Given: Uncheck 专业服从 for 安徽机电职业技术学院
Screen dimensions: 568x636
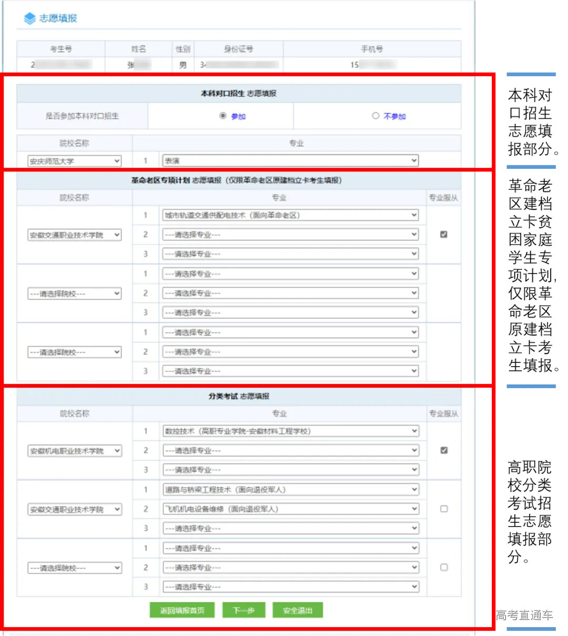Looking at the screenshot, I should pos(443,450).
